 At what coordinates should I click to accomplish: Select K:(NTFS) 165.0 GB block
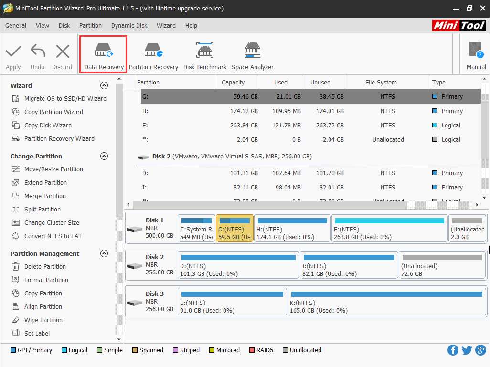click(x=386, y=302)
